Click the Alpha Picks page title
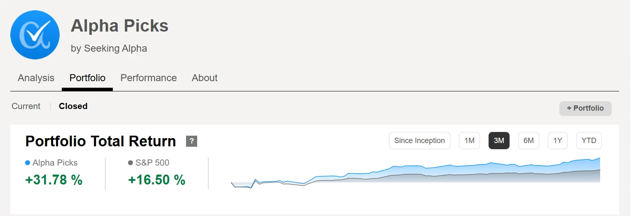 (x=119, y=26)
